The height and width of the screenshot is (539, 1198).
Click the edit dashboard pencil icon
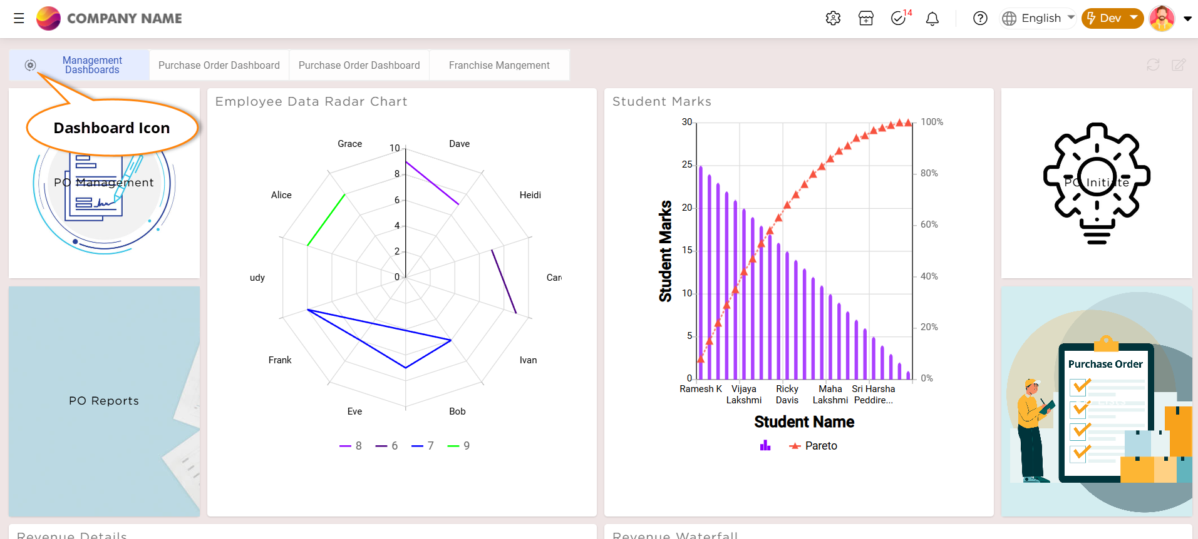coord(1179,64)
